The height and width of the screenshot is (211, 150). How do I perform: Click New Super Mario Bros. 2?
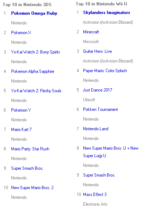point(32,188)
